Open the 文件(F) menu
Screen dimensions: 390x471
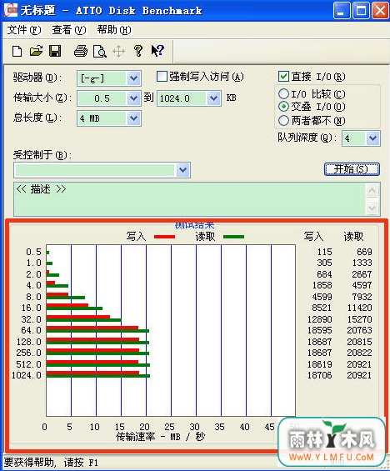pyautogui.click(x=24, y=30)
